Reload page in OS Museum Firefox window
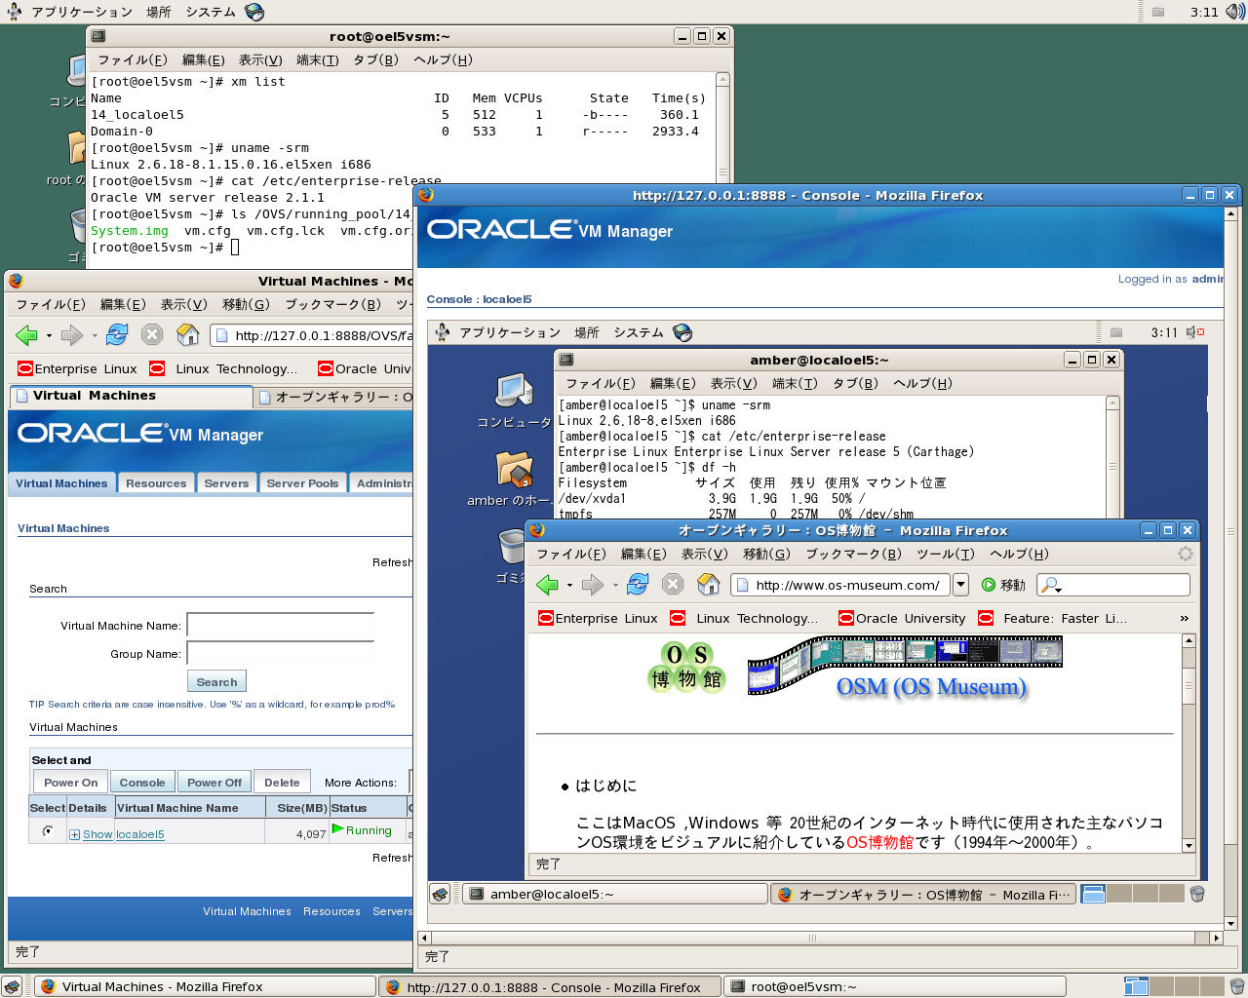This screenshot has height=998, width=1248. pos(638,584)
